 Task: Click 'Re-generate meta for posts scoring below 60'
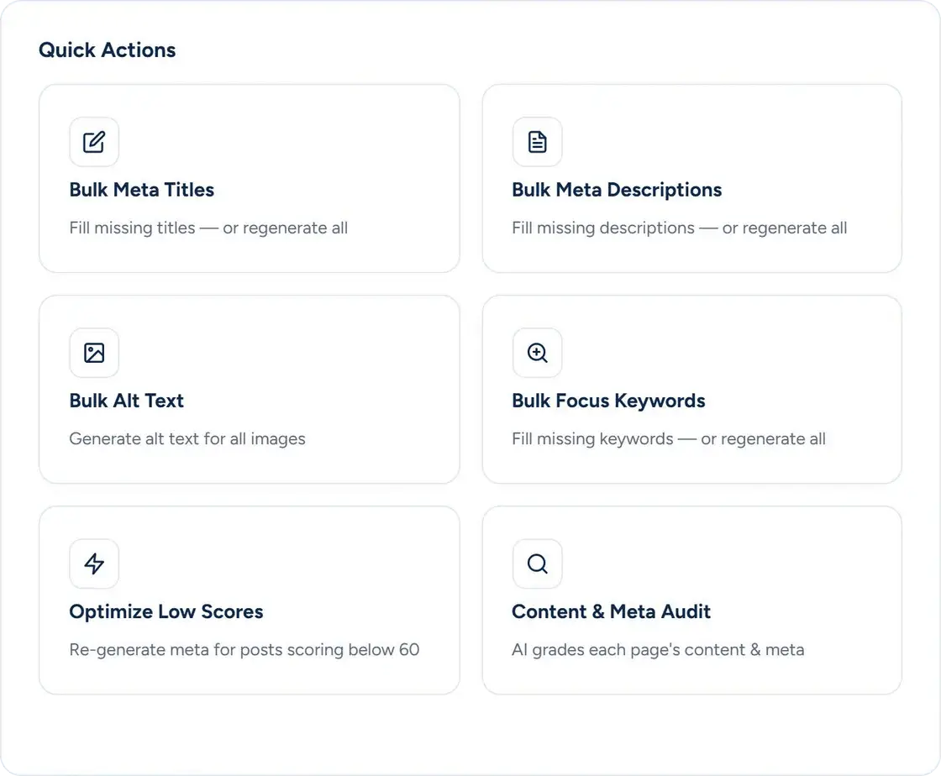tap(244, 649)
